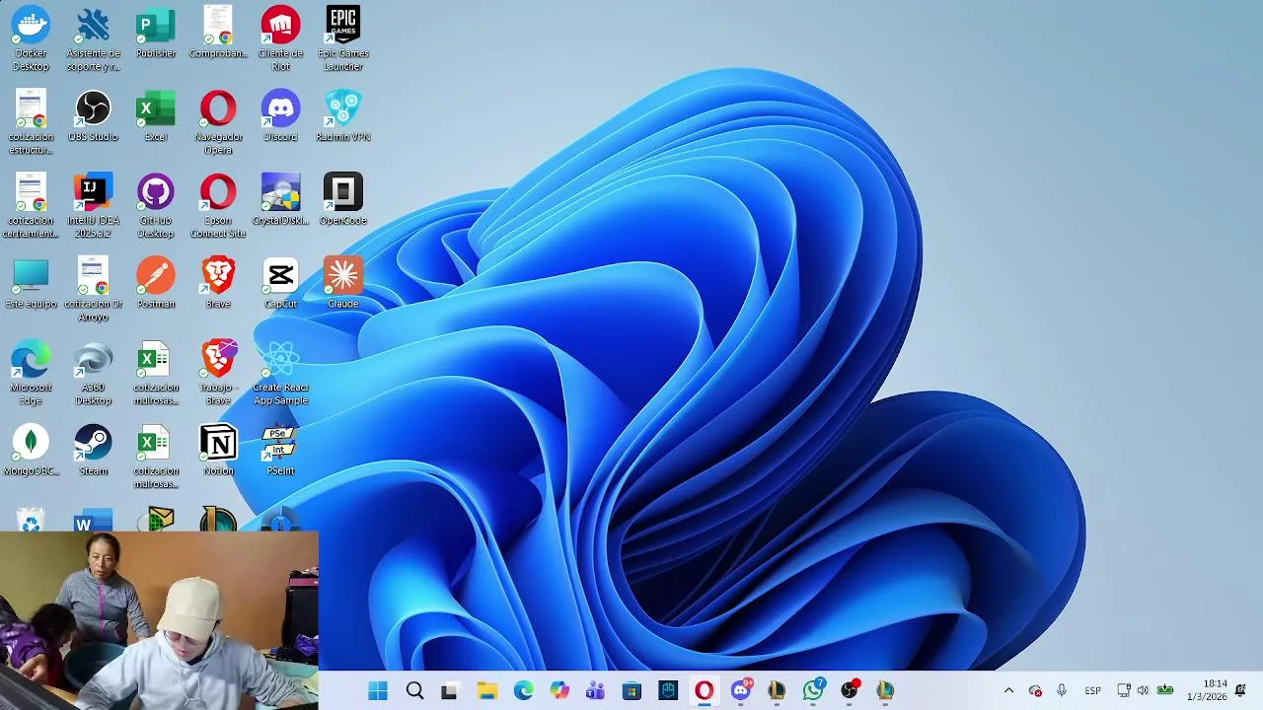Select the Notion desktop icon
The image size is (1263, 710).
point(218,451)
